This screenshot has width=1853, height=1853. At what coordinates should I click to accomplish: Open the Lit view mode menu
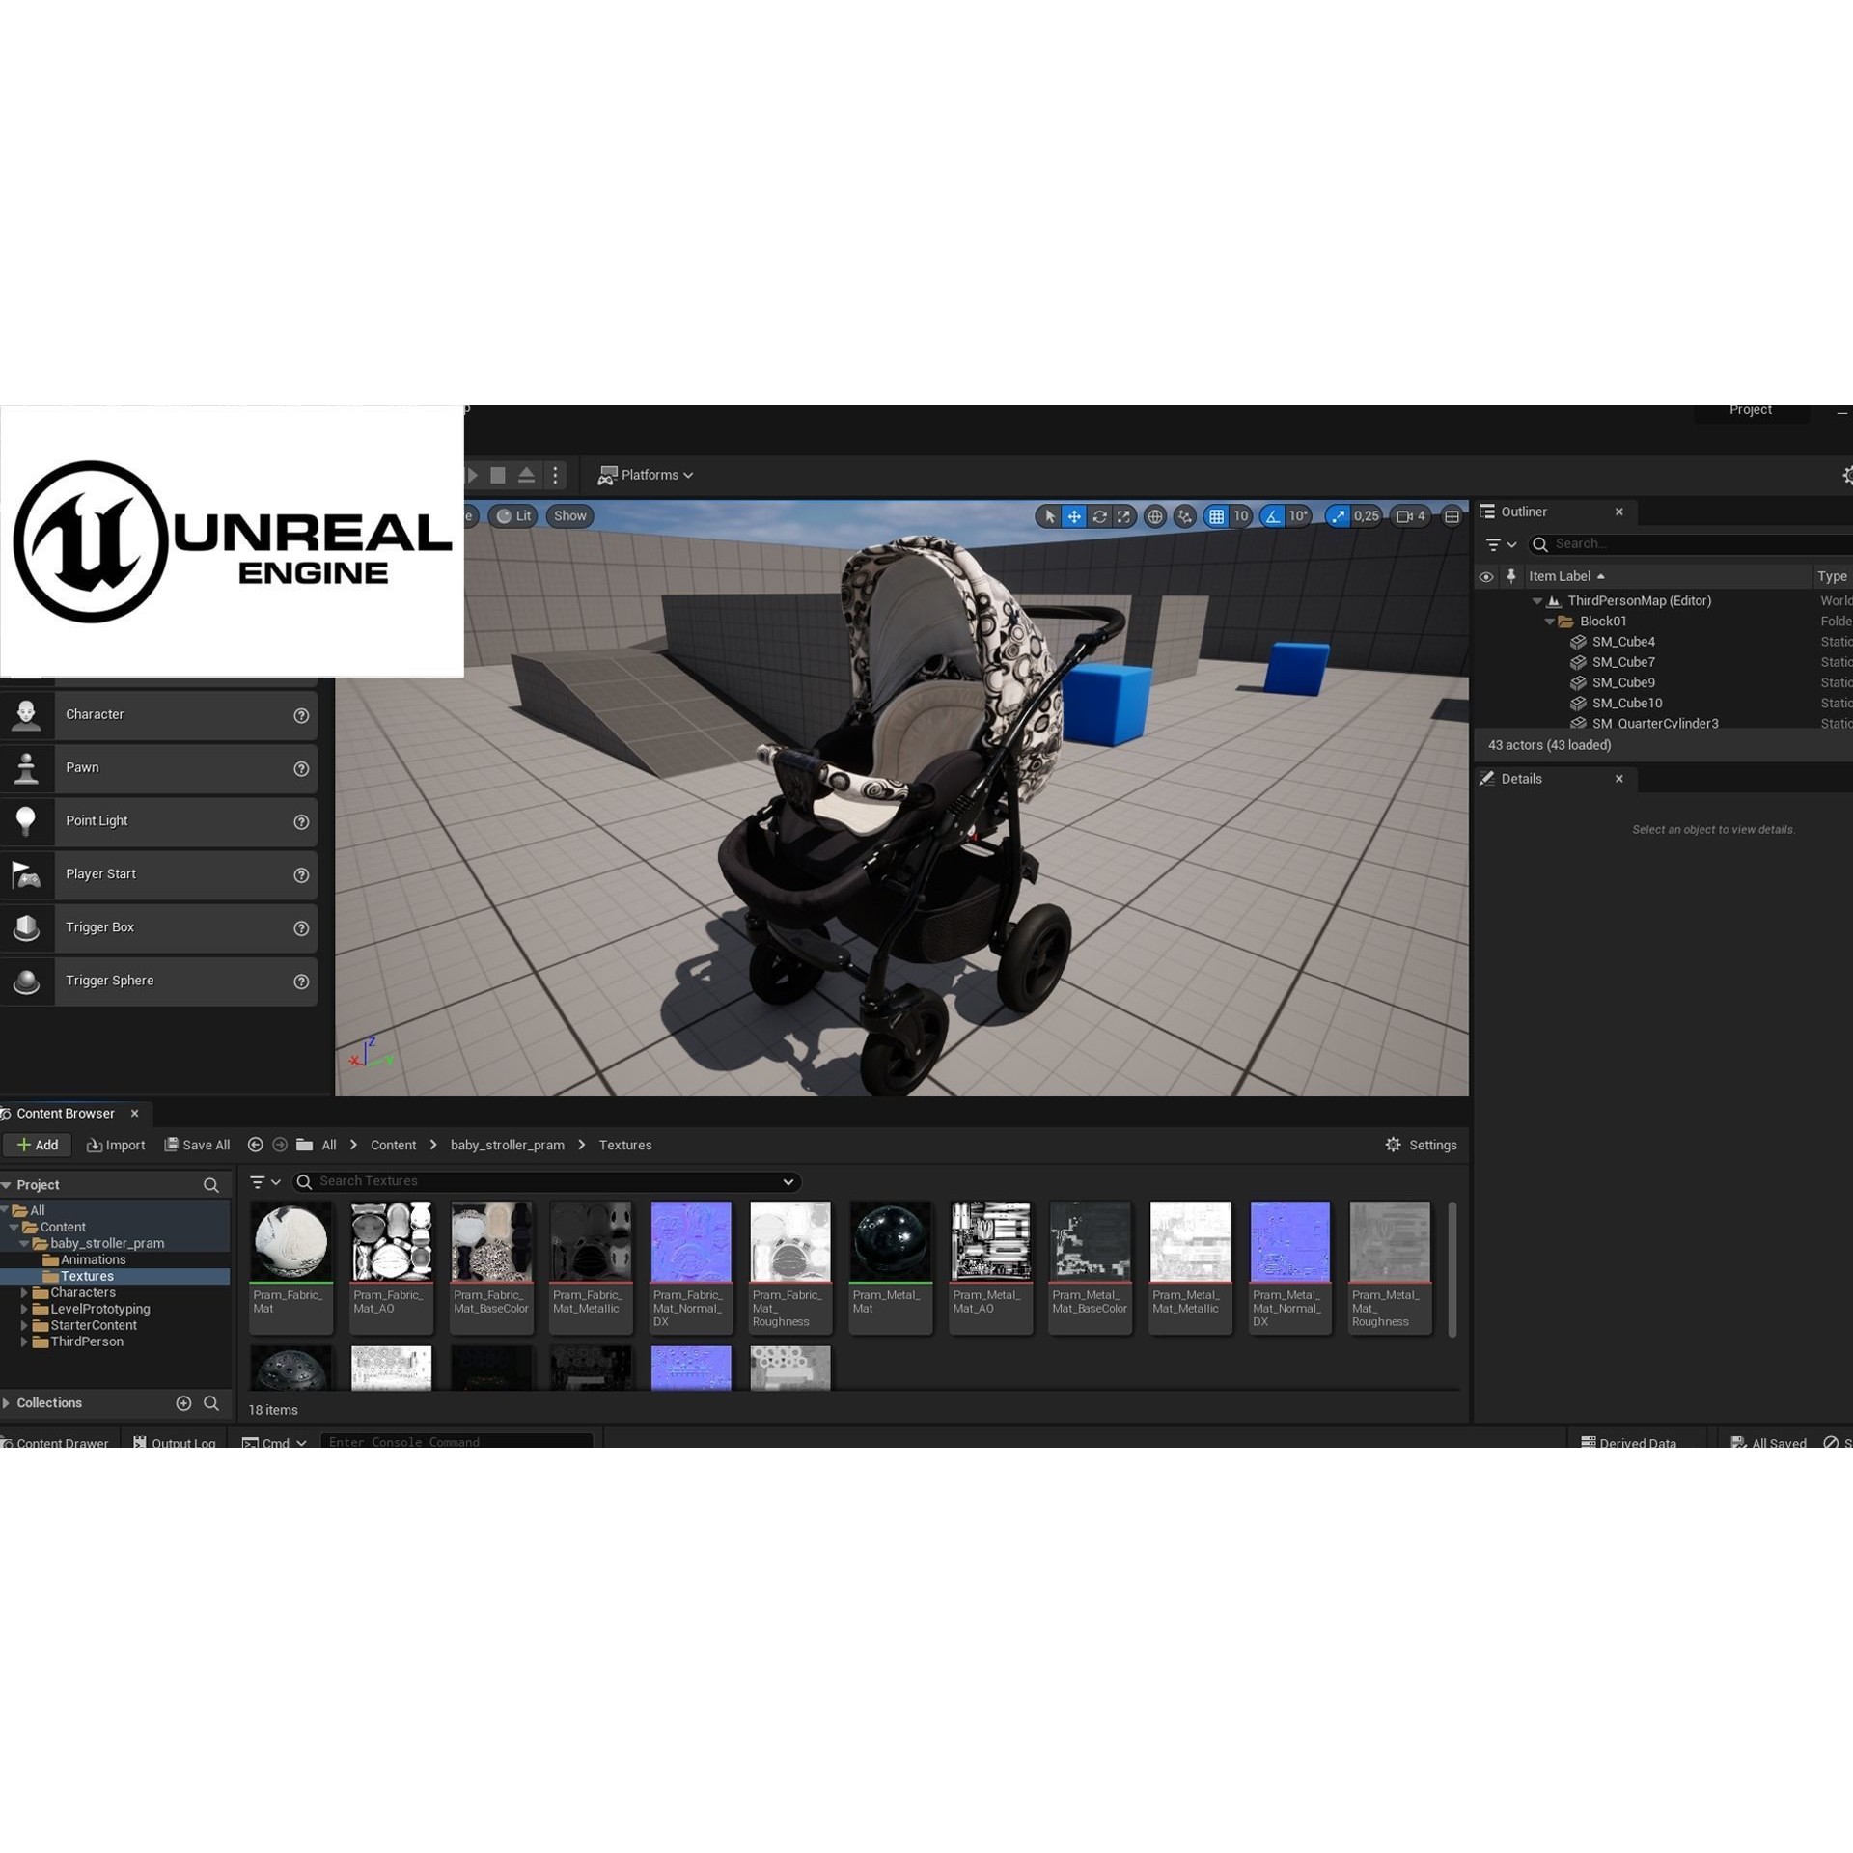tap(513, 516)
